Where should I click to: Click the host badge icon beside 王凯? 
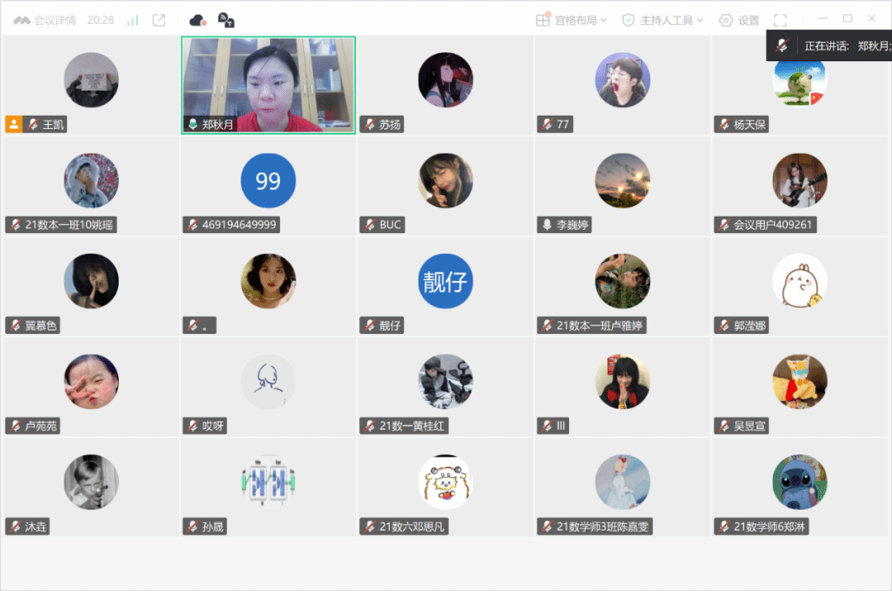pyautogui.click(x=13, y=125)
